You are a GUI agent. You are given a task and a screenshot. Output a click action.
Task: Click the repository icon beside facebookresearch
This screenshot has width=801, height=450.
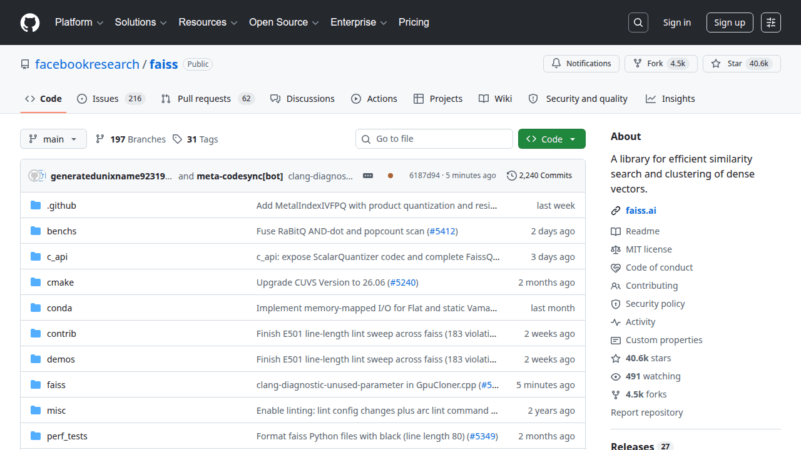click(x=25, y=64)
